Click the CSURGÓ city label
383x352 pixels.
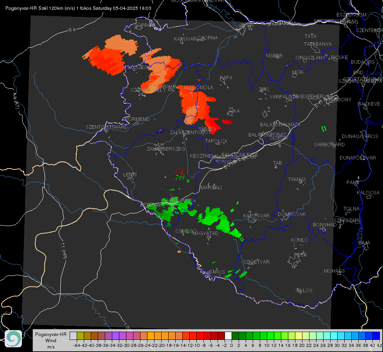point(186,231)
